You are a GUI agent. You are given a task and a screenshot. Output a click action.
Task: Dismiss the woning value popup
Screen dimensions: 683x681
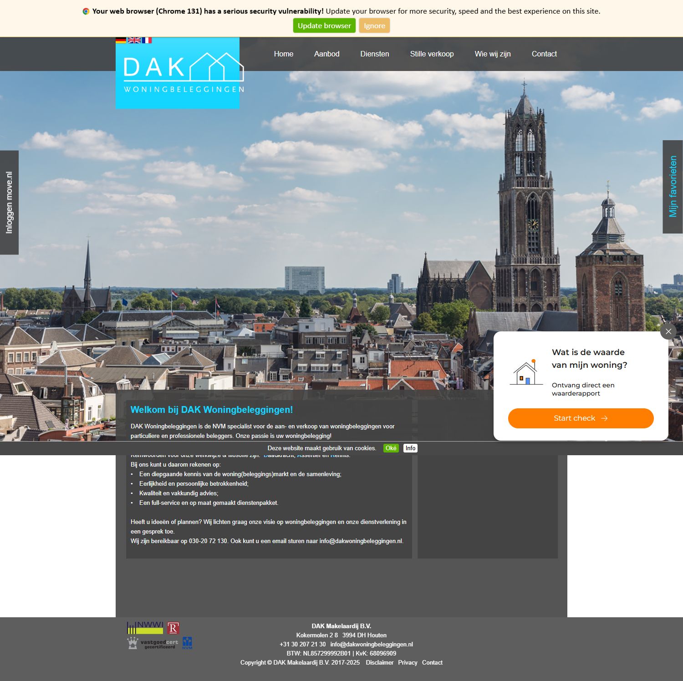coord(668,331)
